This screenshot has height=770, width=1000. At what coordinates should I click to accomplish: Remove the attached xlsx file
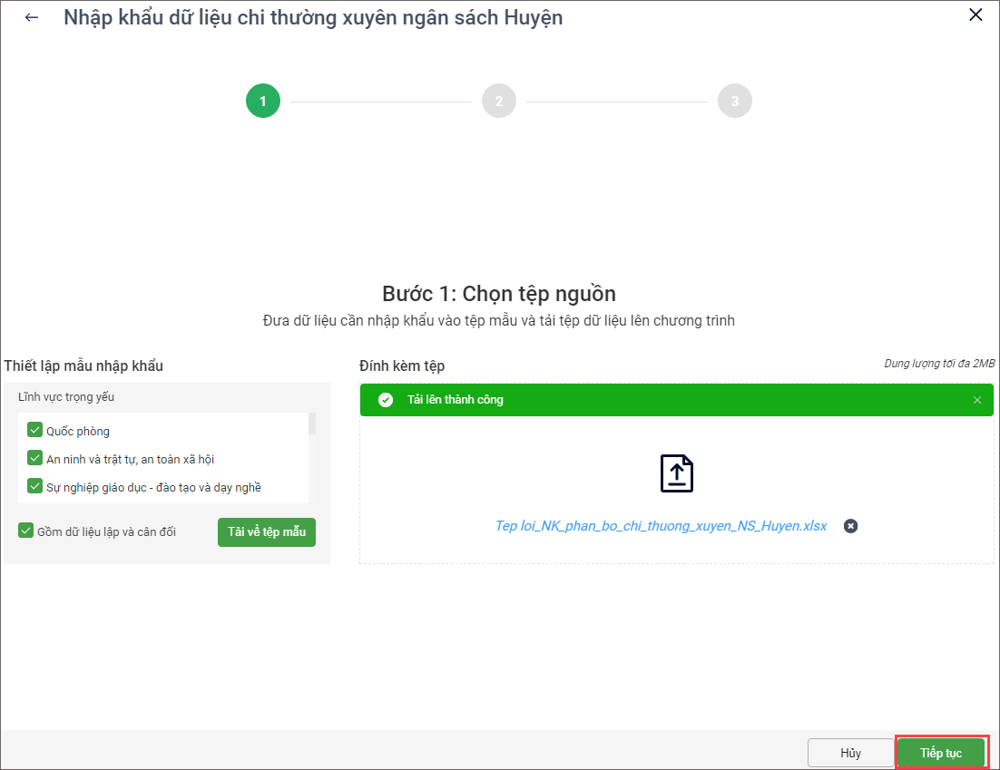(x=850, y=526)
